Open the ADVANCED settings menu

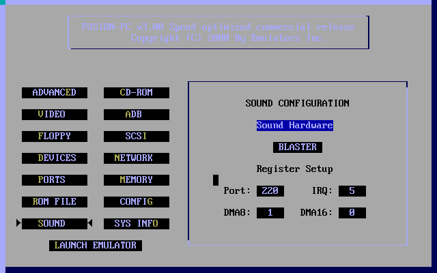coord(55,93)
